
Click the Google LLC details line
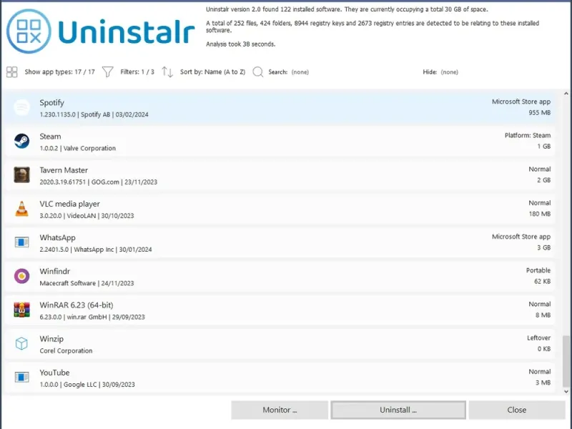[x=87, y=385]
